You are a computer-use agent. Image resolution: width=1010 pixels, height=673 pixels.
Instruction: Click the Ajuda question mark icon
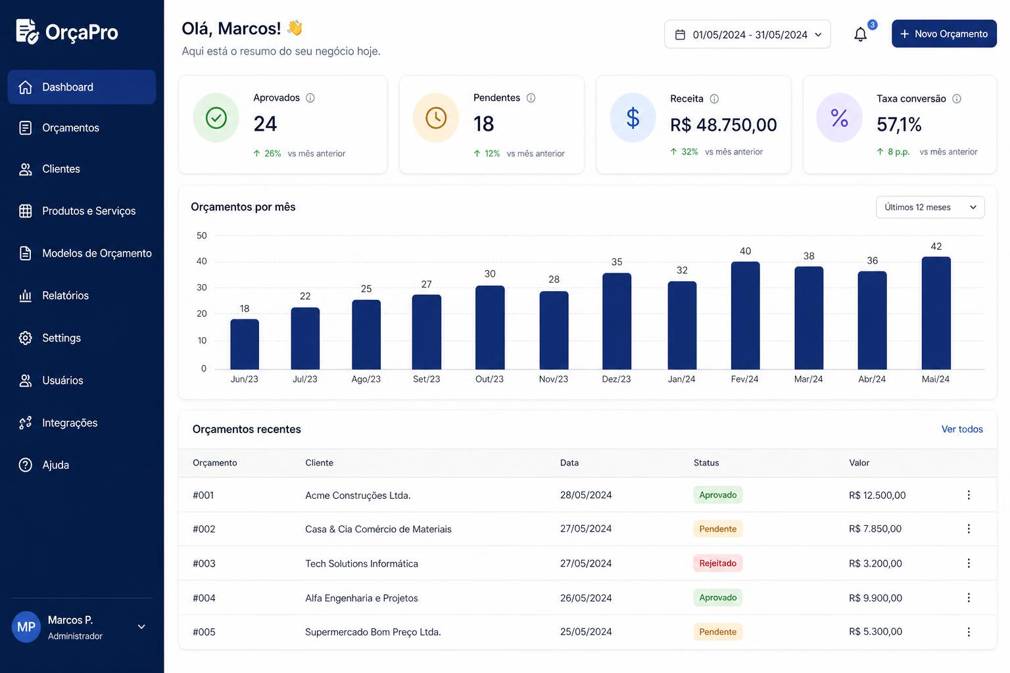(26, 465)
